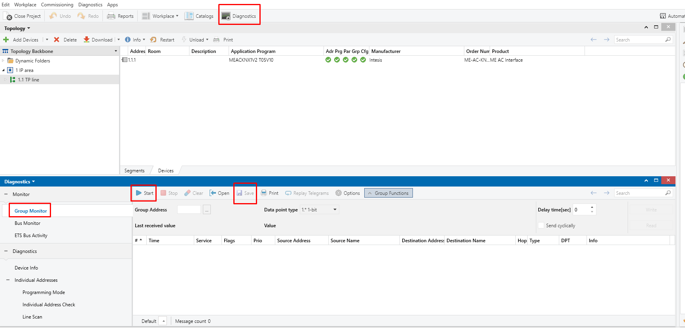The height and width of the screenshot is (328, 685).
Task: Open the Diagnostics menu in menu bar
Action: click(x=90, y=5)
